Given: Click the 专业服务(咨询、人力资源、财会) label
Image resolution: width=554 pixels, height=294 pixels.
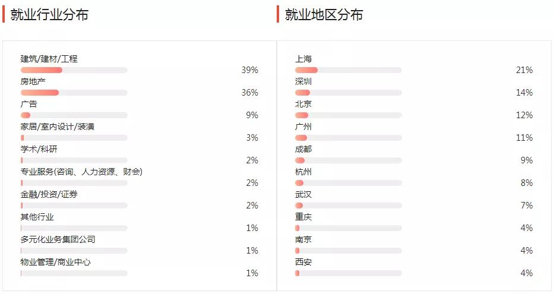Looking at the screenshot, I should (x=81, y=172).
